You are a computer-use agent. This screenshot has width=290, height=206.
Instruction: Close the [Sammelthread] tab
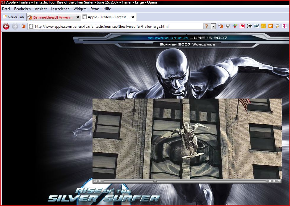[x=78, y=17]
